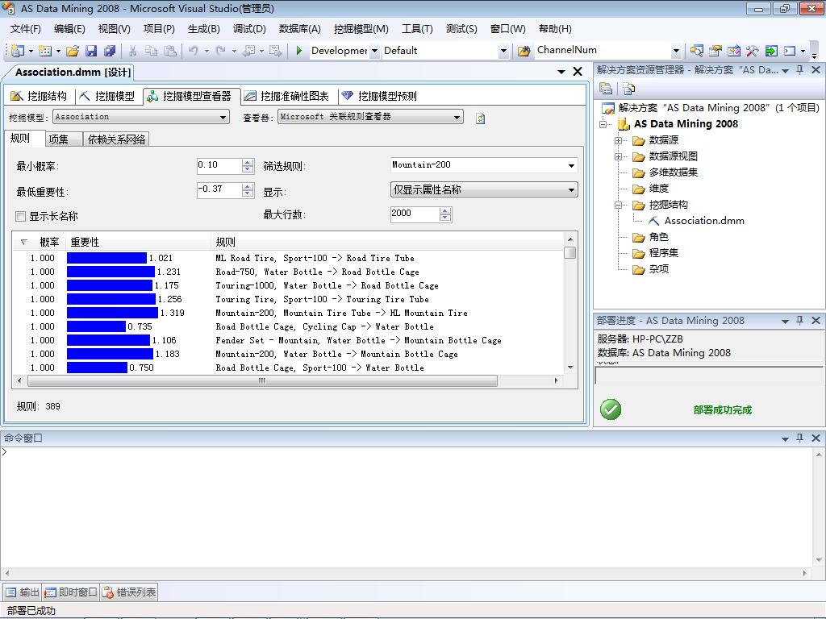Toggle the 显示长名称 checkbox
Image resolution: width=826 pixels, height=619 pixels.
point(20,216)
